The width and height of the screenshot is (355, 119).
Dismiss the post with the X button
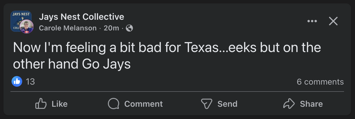coord(333,21)
